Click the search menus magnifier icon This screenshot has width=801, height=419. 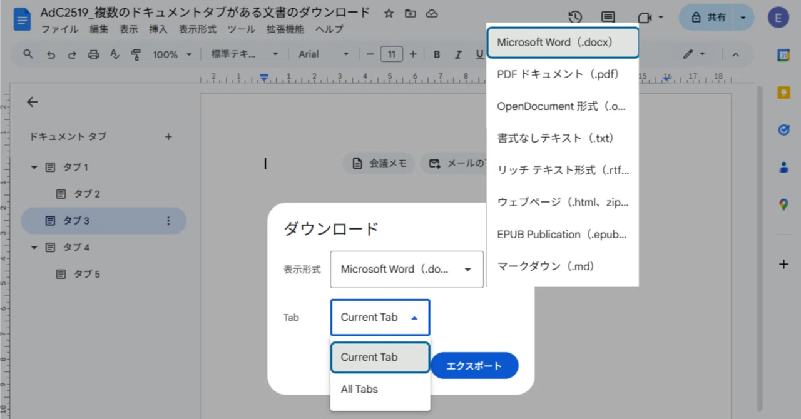(x=28, y=54)
